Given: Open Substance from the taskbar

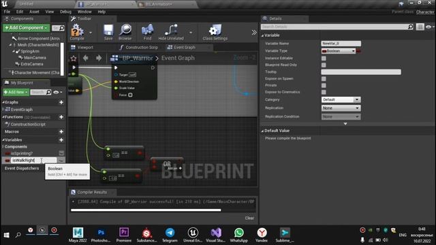Looking at the screenshot, I should coord(147,235).
